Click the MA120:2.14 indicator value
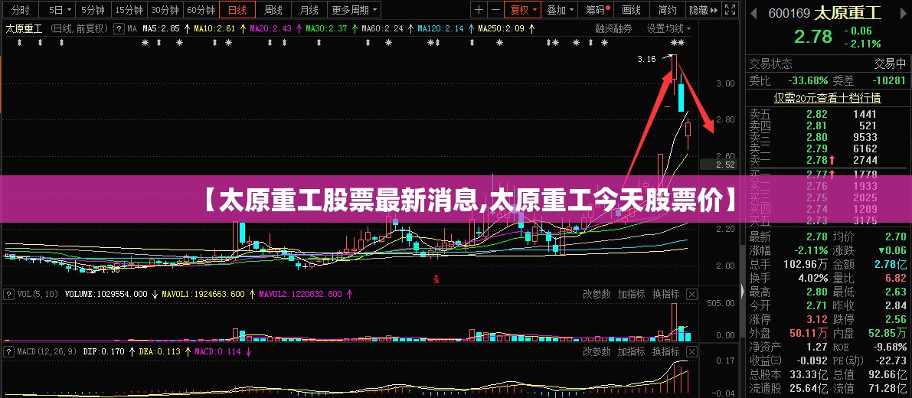912x398 pixels. [x=440, y=28]
